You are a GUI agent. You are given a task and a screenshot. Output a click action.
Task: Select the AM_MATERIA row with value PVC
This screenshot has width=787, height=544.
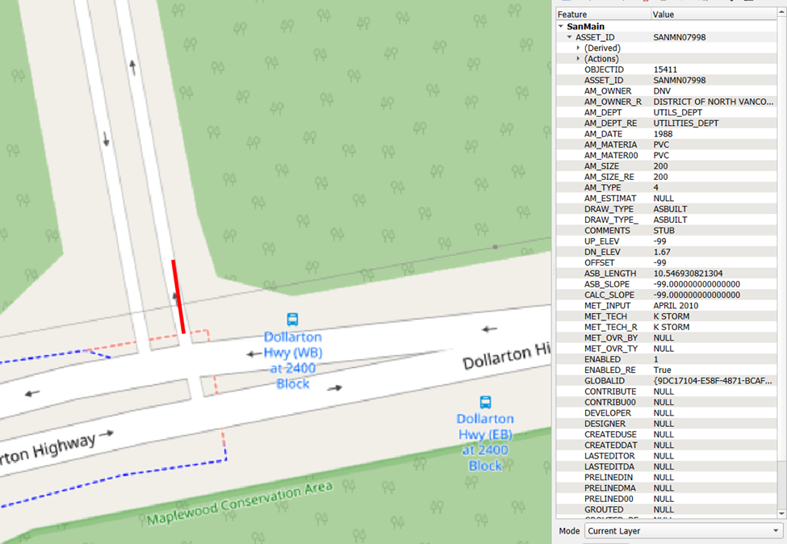pyautogui.click(x=666, y=144)
